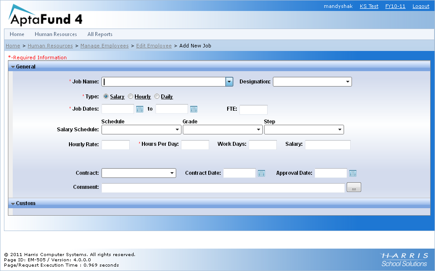Open the Contract dropdown
The width and height of the screenshot is (435, 271).
tap(139, 173)
